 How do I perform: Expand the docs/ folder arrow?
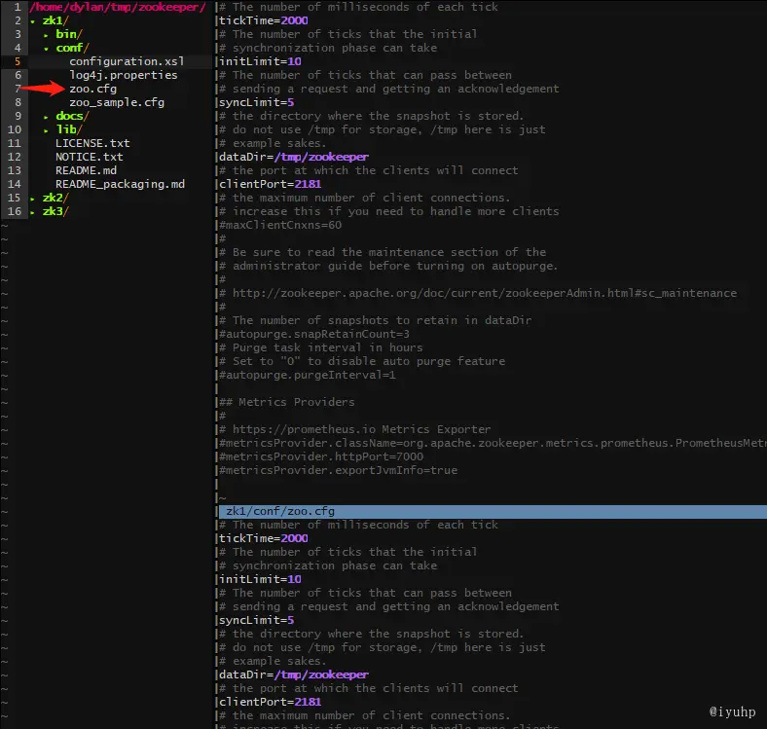pyautogui.click(x=46, y=117)
